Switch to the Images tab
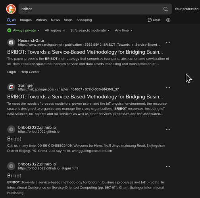 pos(26,20)
